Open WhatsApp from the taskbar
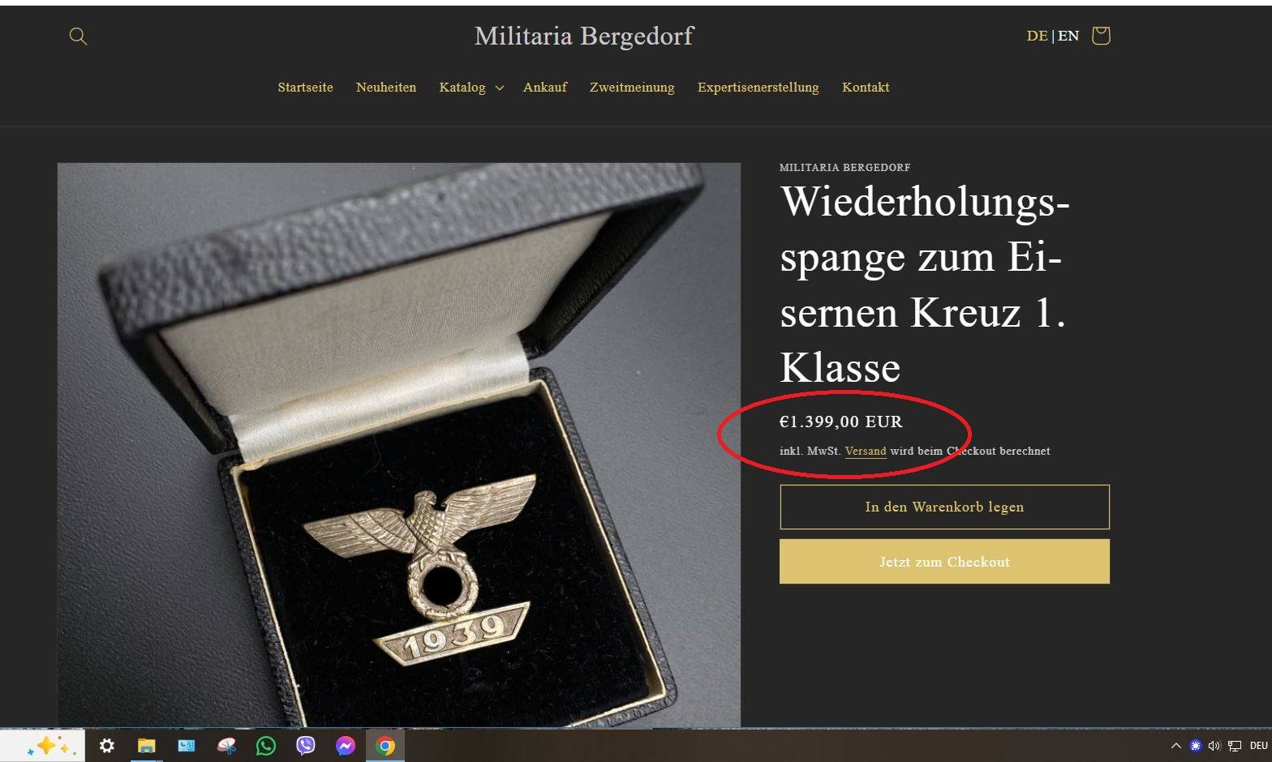This screenshot has height=762, width=1272. tap(266, 746)
